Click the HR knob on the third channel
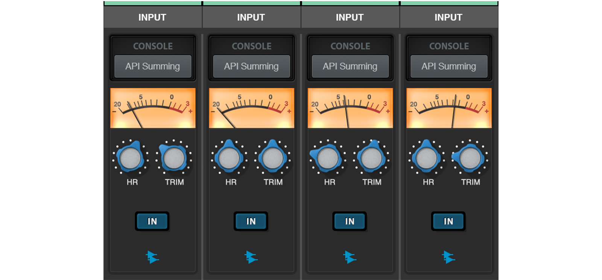The image size is (602, 280). click(328, 157)
